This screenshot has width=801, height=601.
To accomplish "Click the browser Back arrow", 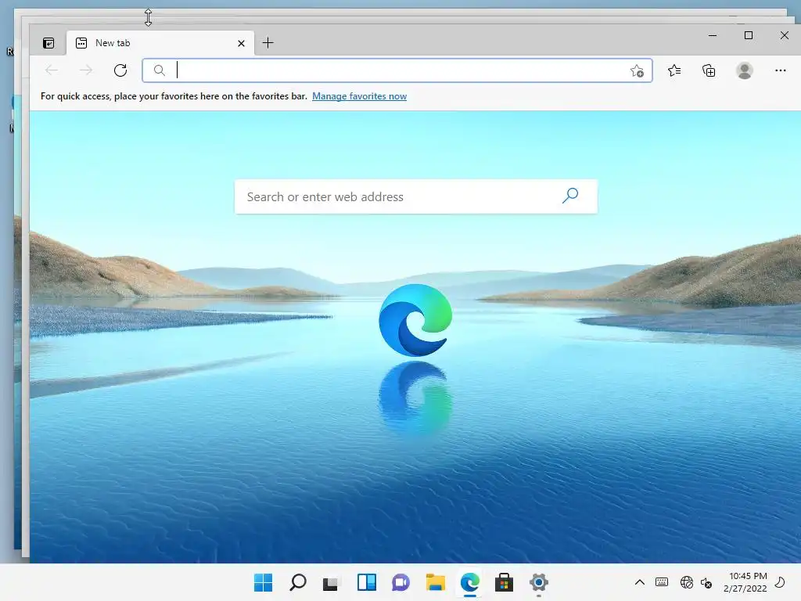I will (52, 70).
